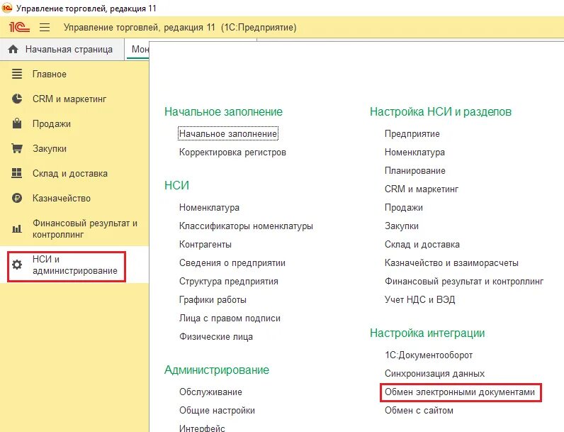The height and width of the screenshot is (432, 564).
Task: Open Номенклатура under НСИ
Action: coord(209,208)
